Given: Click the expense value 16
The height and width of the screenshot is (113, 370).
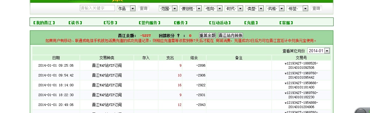Looking at the screenshot, I should tap(180, 85).
